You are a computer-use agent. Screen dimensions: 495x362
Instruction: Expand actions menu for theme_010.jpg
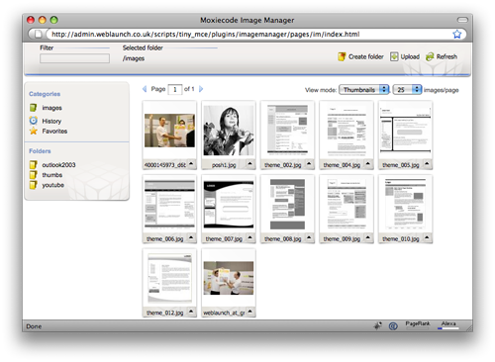click(427, 237)
